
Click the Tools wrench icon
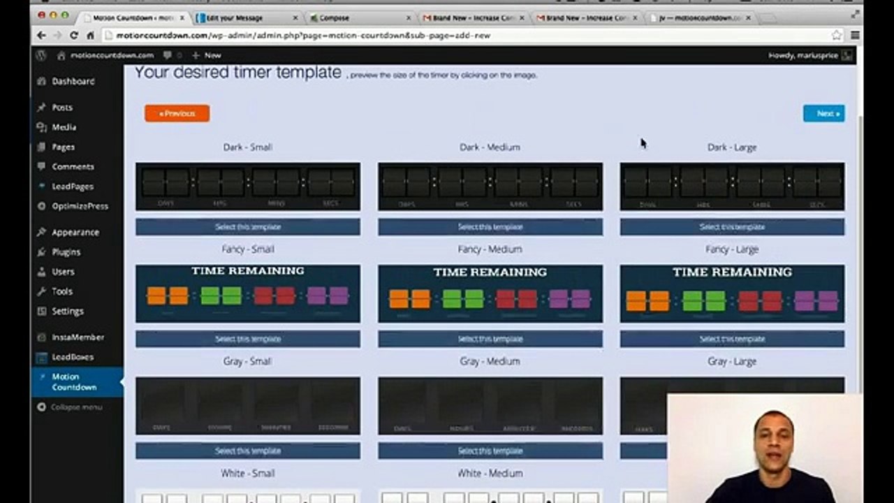[42, 291]
